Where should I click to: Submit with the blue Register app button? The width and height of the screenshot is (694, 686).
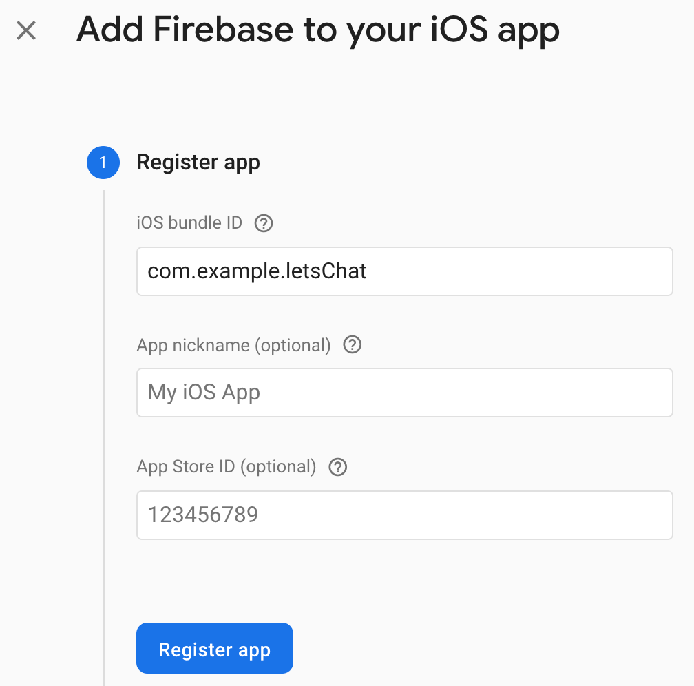coord(215,648)
